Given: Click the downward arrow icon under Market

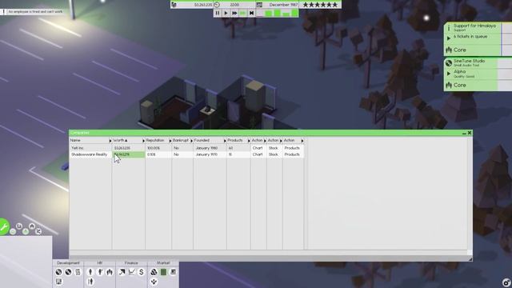Looking at the screenshot, I should click(154, 282).
